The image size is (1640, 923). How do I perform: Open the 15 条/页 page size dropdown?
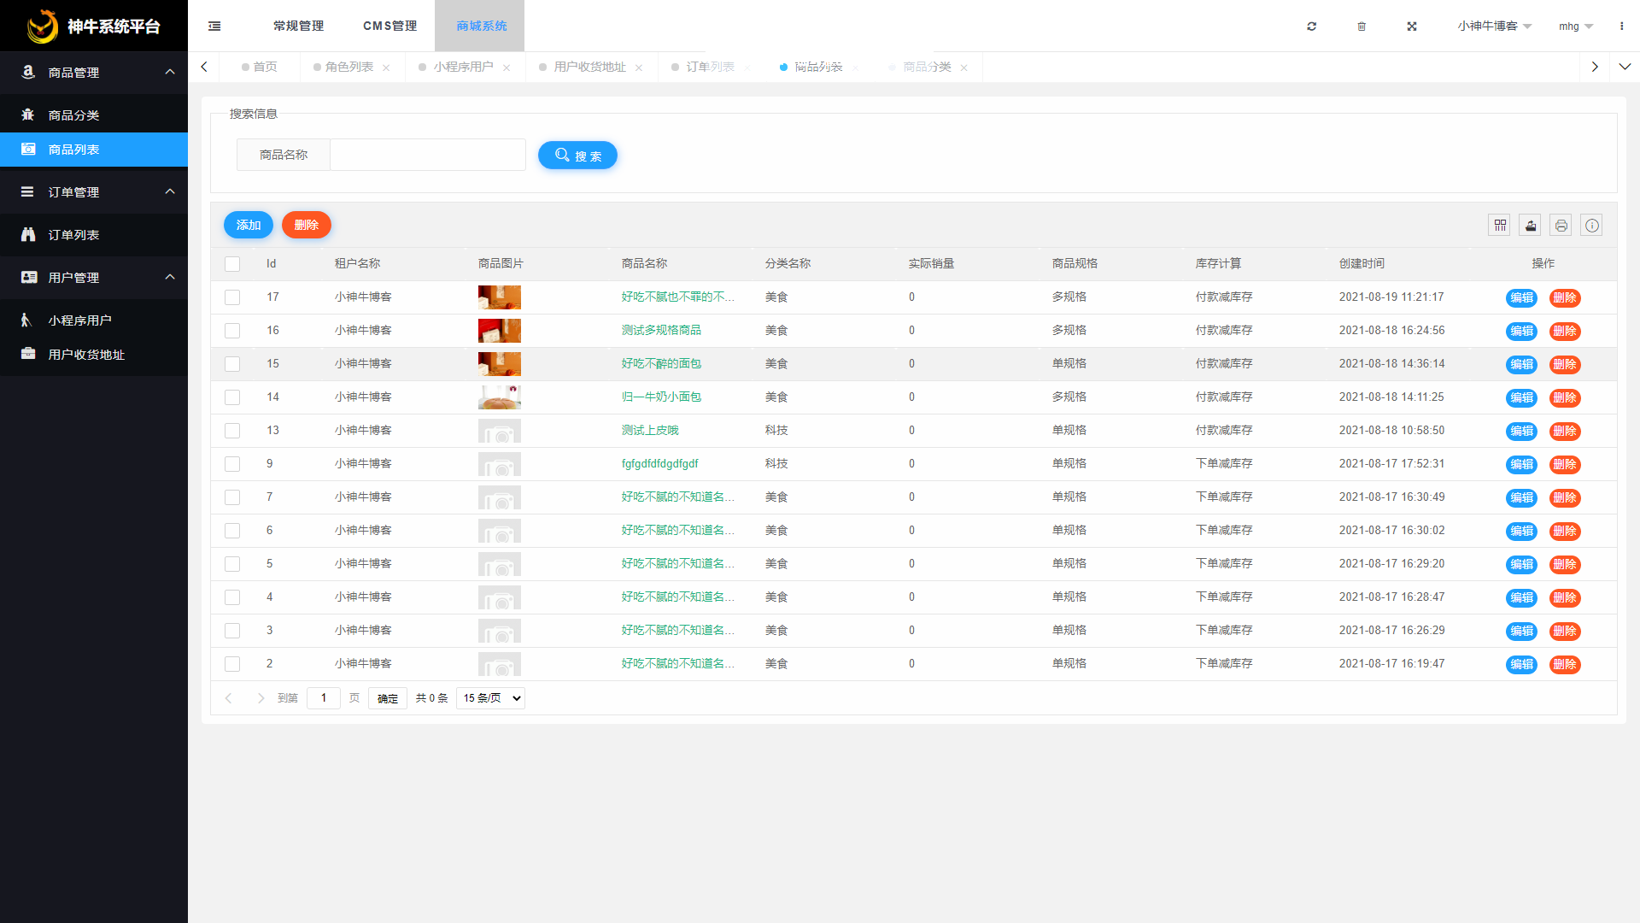490,698
